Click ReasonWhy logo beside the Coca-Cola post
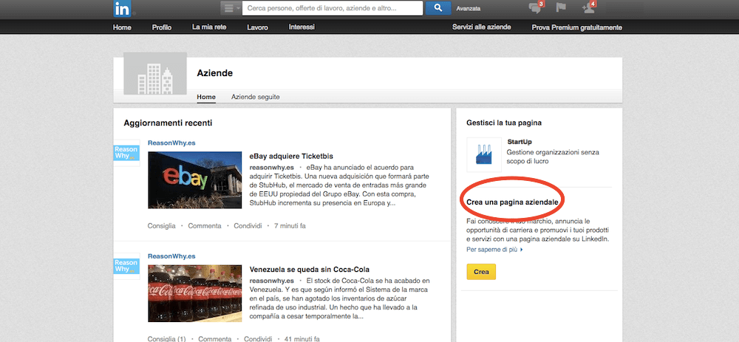This screenshot has width=739, height=342. (126, 266)
